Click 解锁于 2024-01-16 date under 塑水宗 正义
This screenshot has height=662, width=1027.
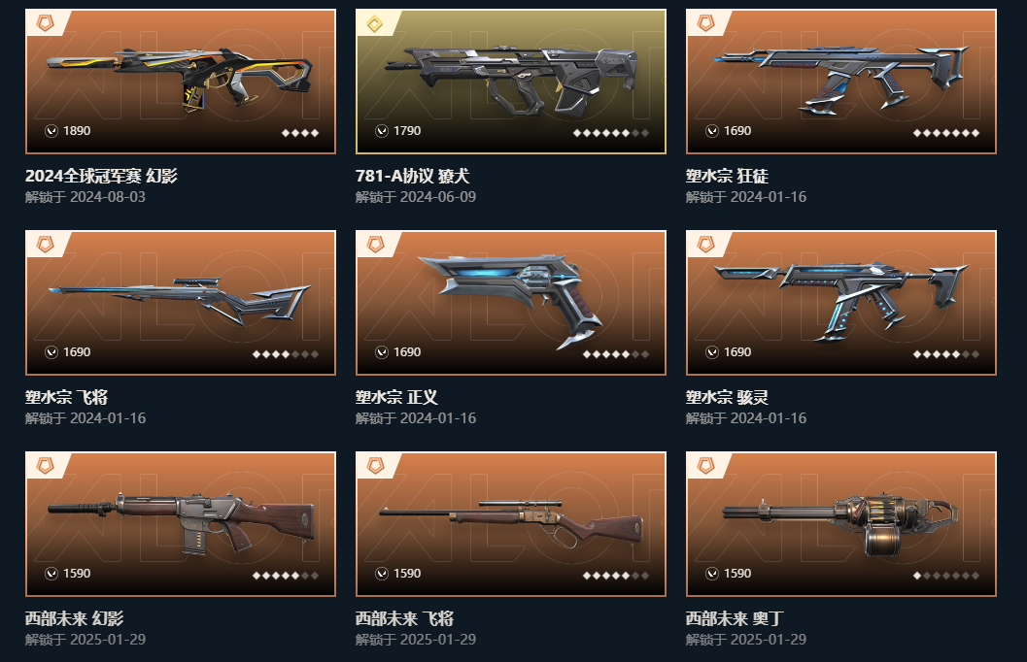point(415,418)
